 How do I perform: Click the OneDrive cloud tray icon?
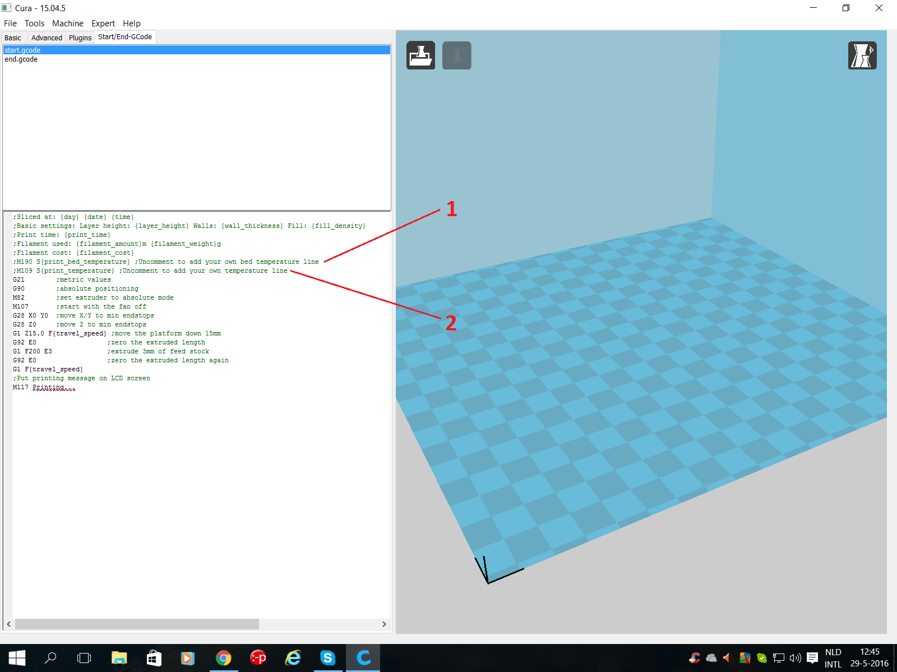click(x=711, y=658)
